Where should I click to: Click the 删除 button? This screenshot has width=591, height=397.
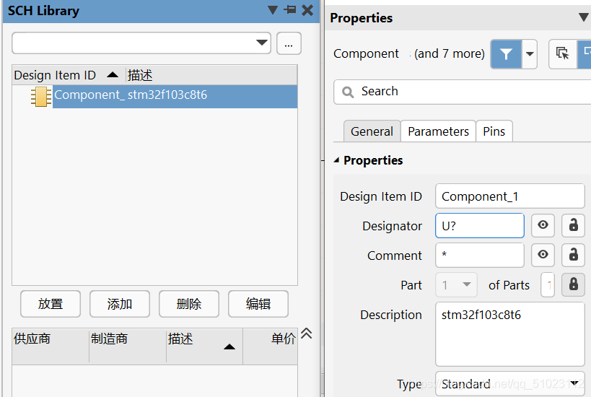click(189, 304)
